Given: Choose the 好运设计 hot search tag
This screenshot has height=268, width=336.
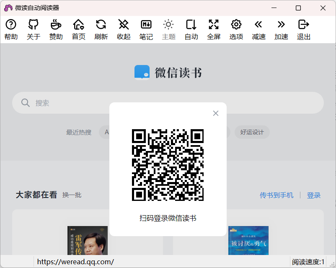Looking at the screenshot, I should (252, 132).
